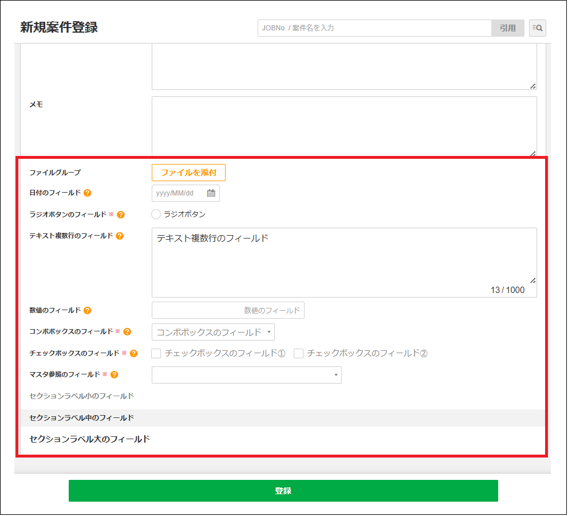
Task: Click the ファイルを添付 button
Action: (x=188, y=173)
